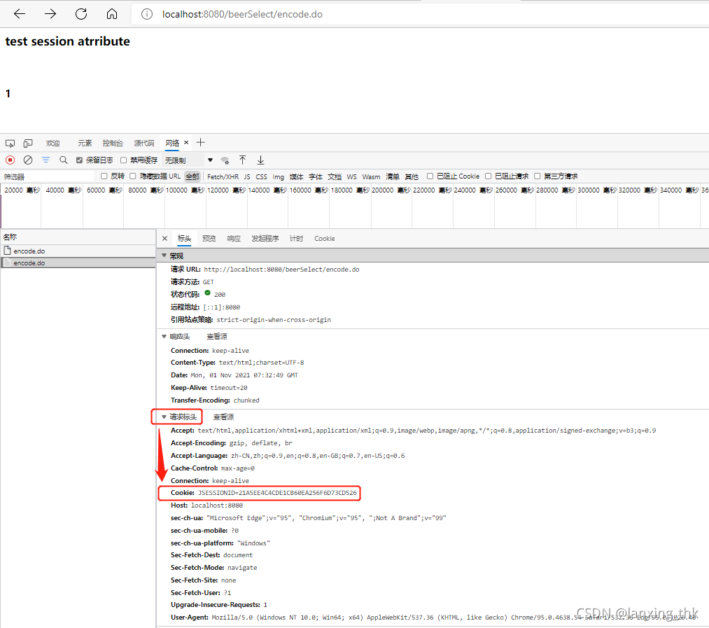
Task: Filter requests by Wasm
Action: tap(371, 176)
